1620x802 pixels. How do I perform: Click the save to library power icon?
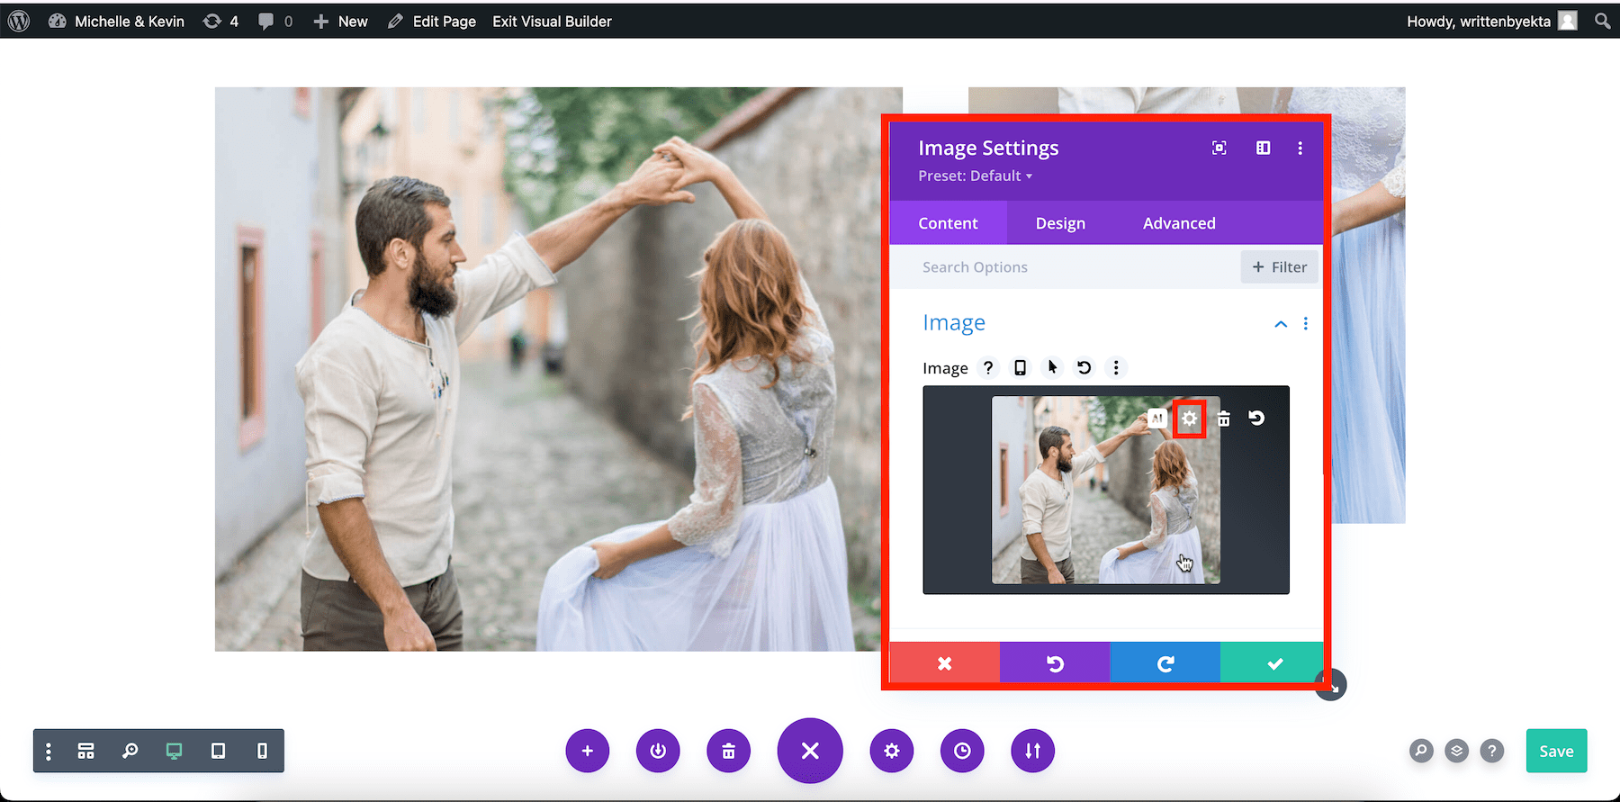tap(658, 751)
